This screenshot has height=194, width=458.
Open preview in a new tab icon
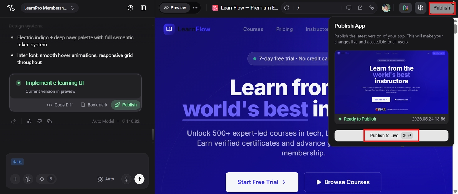coord(360,8)
